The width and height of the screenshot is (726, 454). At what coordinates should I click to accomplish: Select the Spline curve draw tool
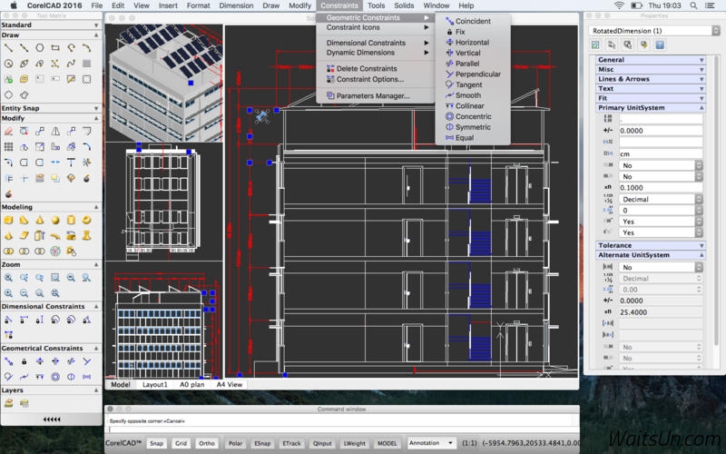[x=71, y=64]
